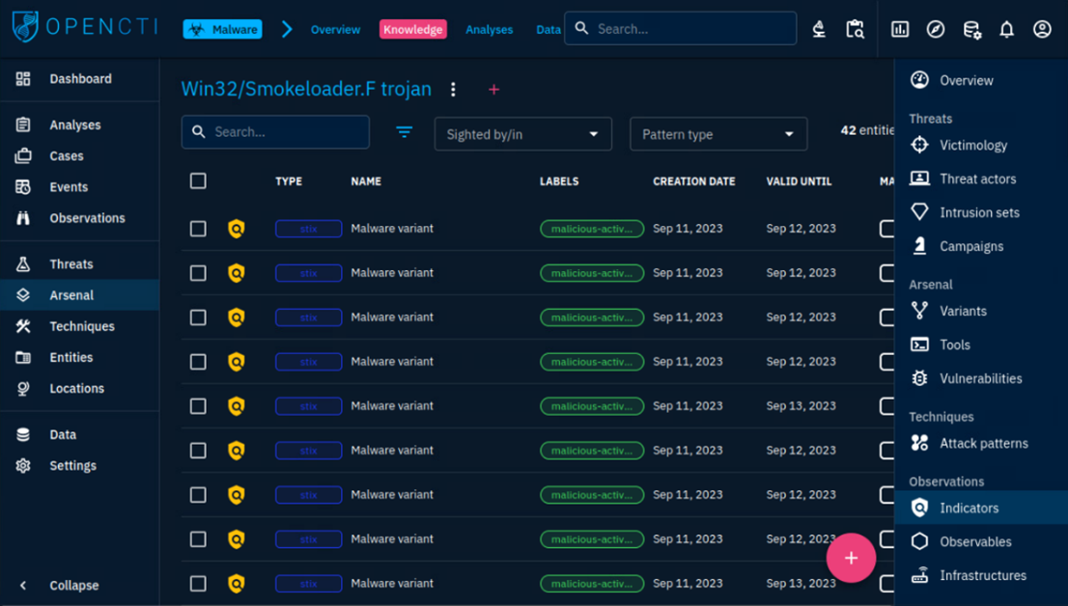The image size is (1068, 606).
Task: Open the Pattern type dropdown
Action: tap(718, 133)
